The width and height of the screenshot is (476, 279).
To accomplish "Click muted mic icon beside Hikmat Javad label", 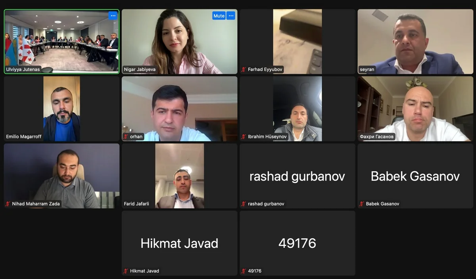I will [x=126, y=271].
